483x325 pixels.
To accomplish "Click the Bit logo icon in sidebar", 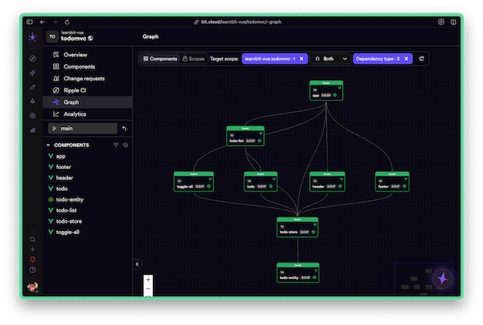I will pos(32,37).
